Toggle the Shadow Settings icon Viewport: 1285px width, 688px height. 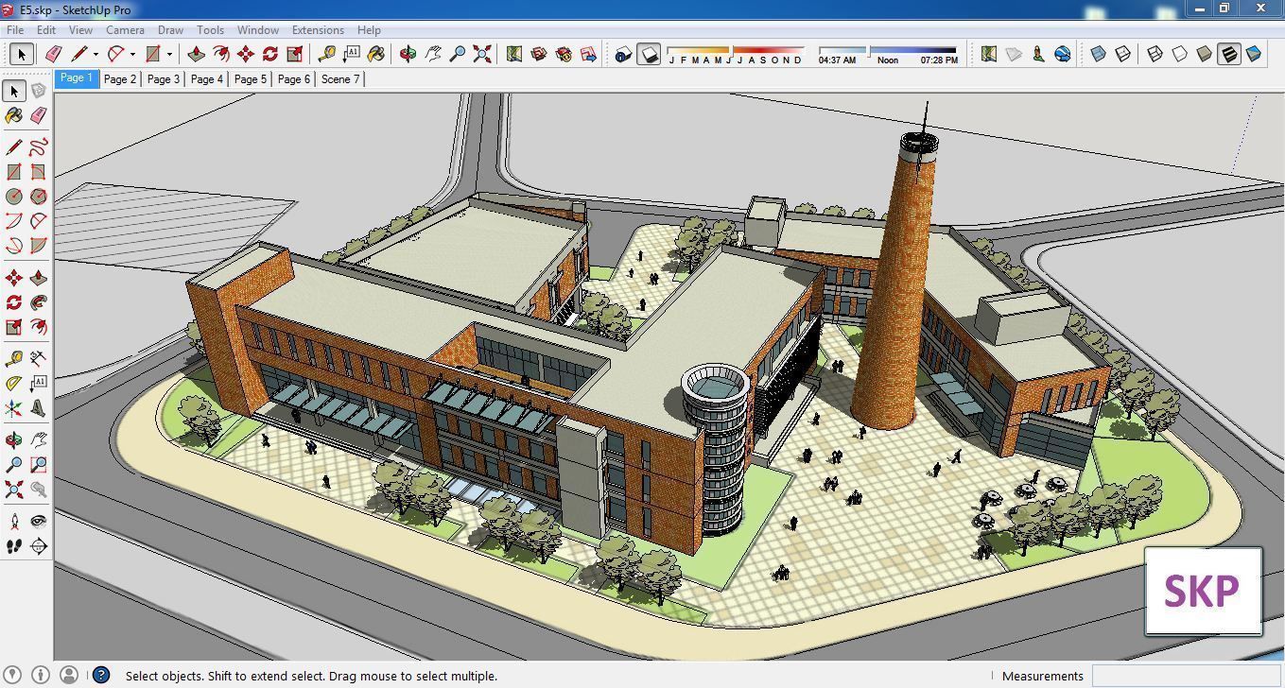click(622, 54)
